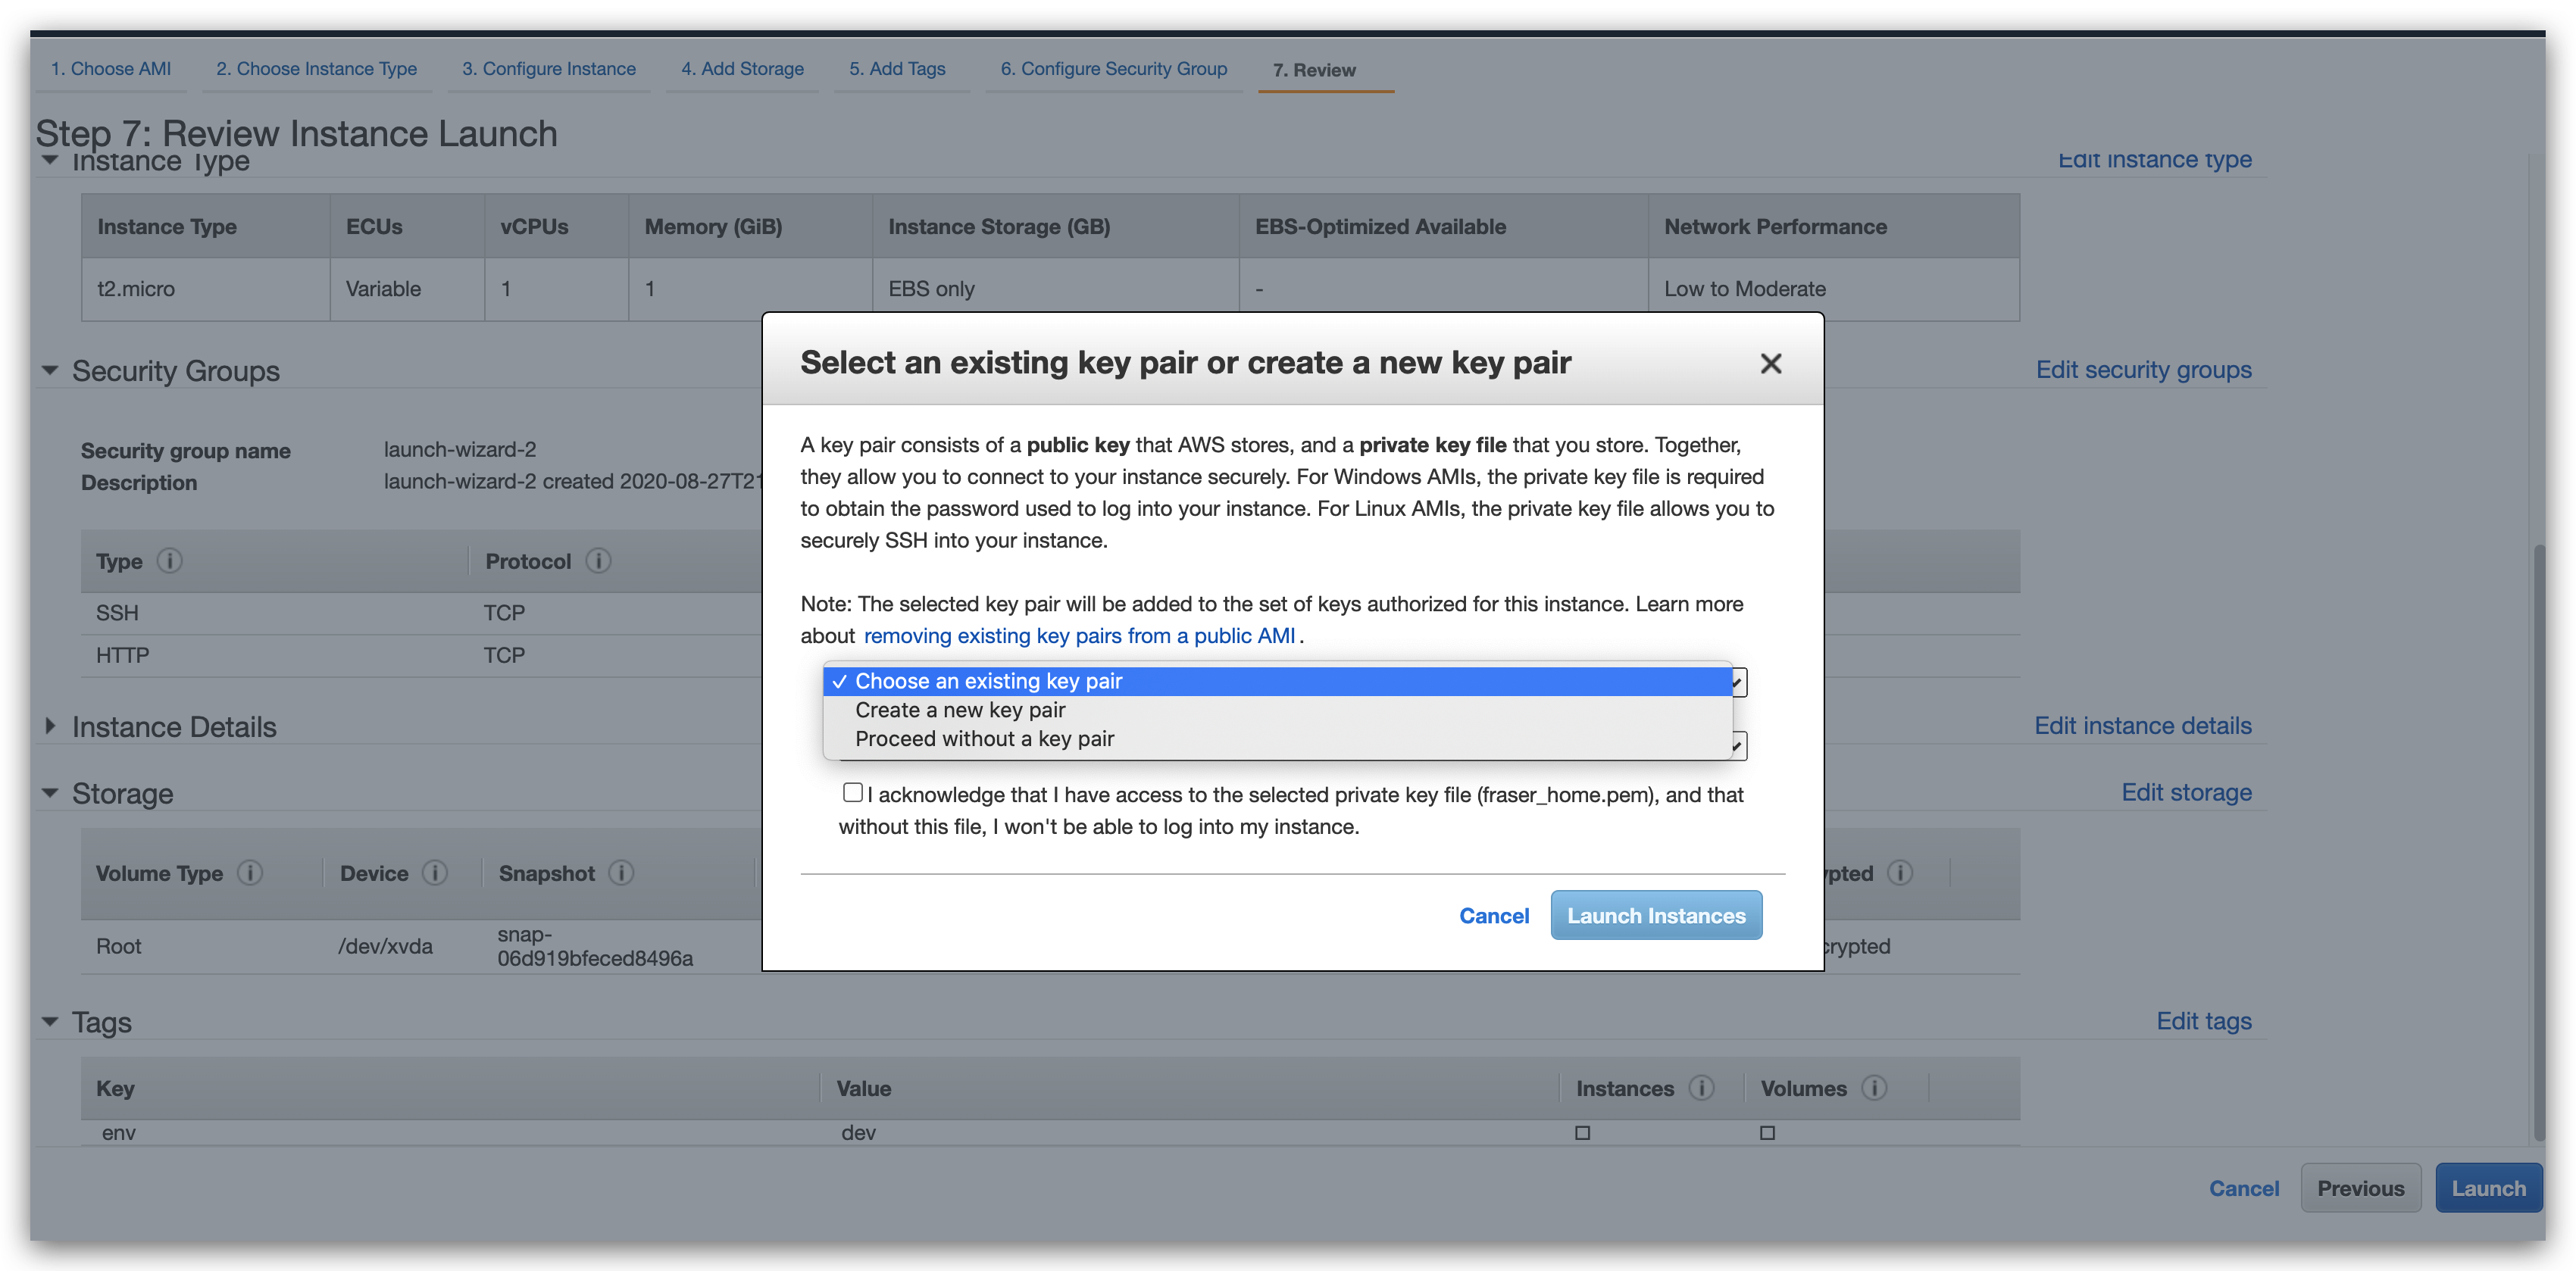Toggle the key pair acknowledgement checkbox
2576x1271 pixels.
851,795
